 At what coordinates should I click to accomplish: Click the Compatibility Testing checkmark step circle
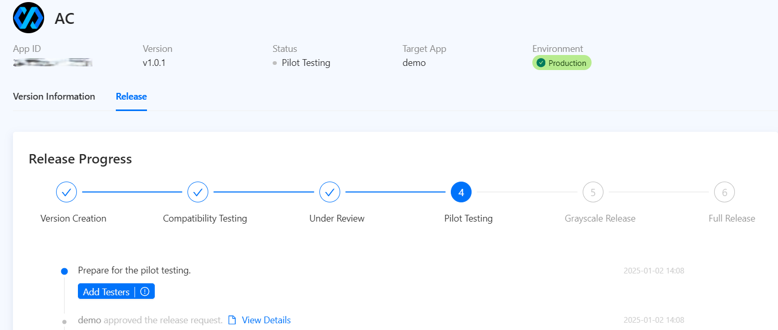[x=198, y=192]
